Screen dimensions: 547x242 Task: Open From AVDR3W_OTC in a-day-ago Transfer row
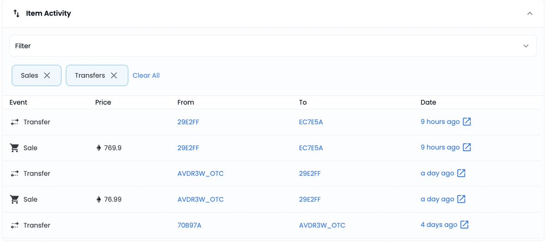(201, 174)
